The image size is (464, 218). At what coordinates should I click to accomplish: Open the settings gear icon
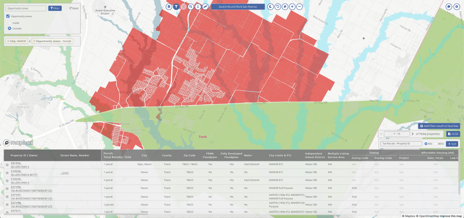pyautogui.click(x=456, y=6)
